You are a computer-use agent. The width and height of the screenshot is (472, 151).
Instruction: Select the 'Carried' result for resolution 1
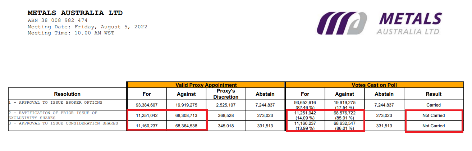click(x=434, y=105)
